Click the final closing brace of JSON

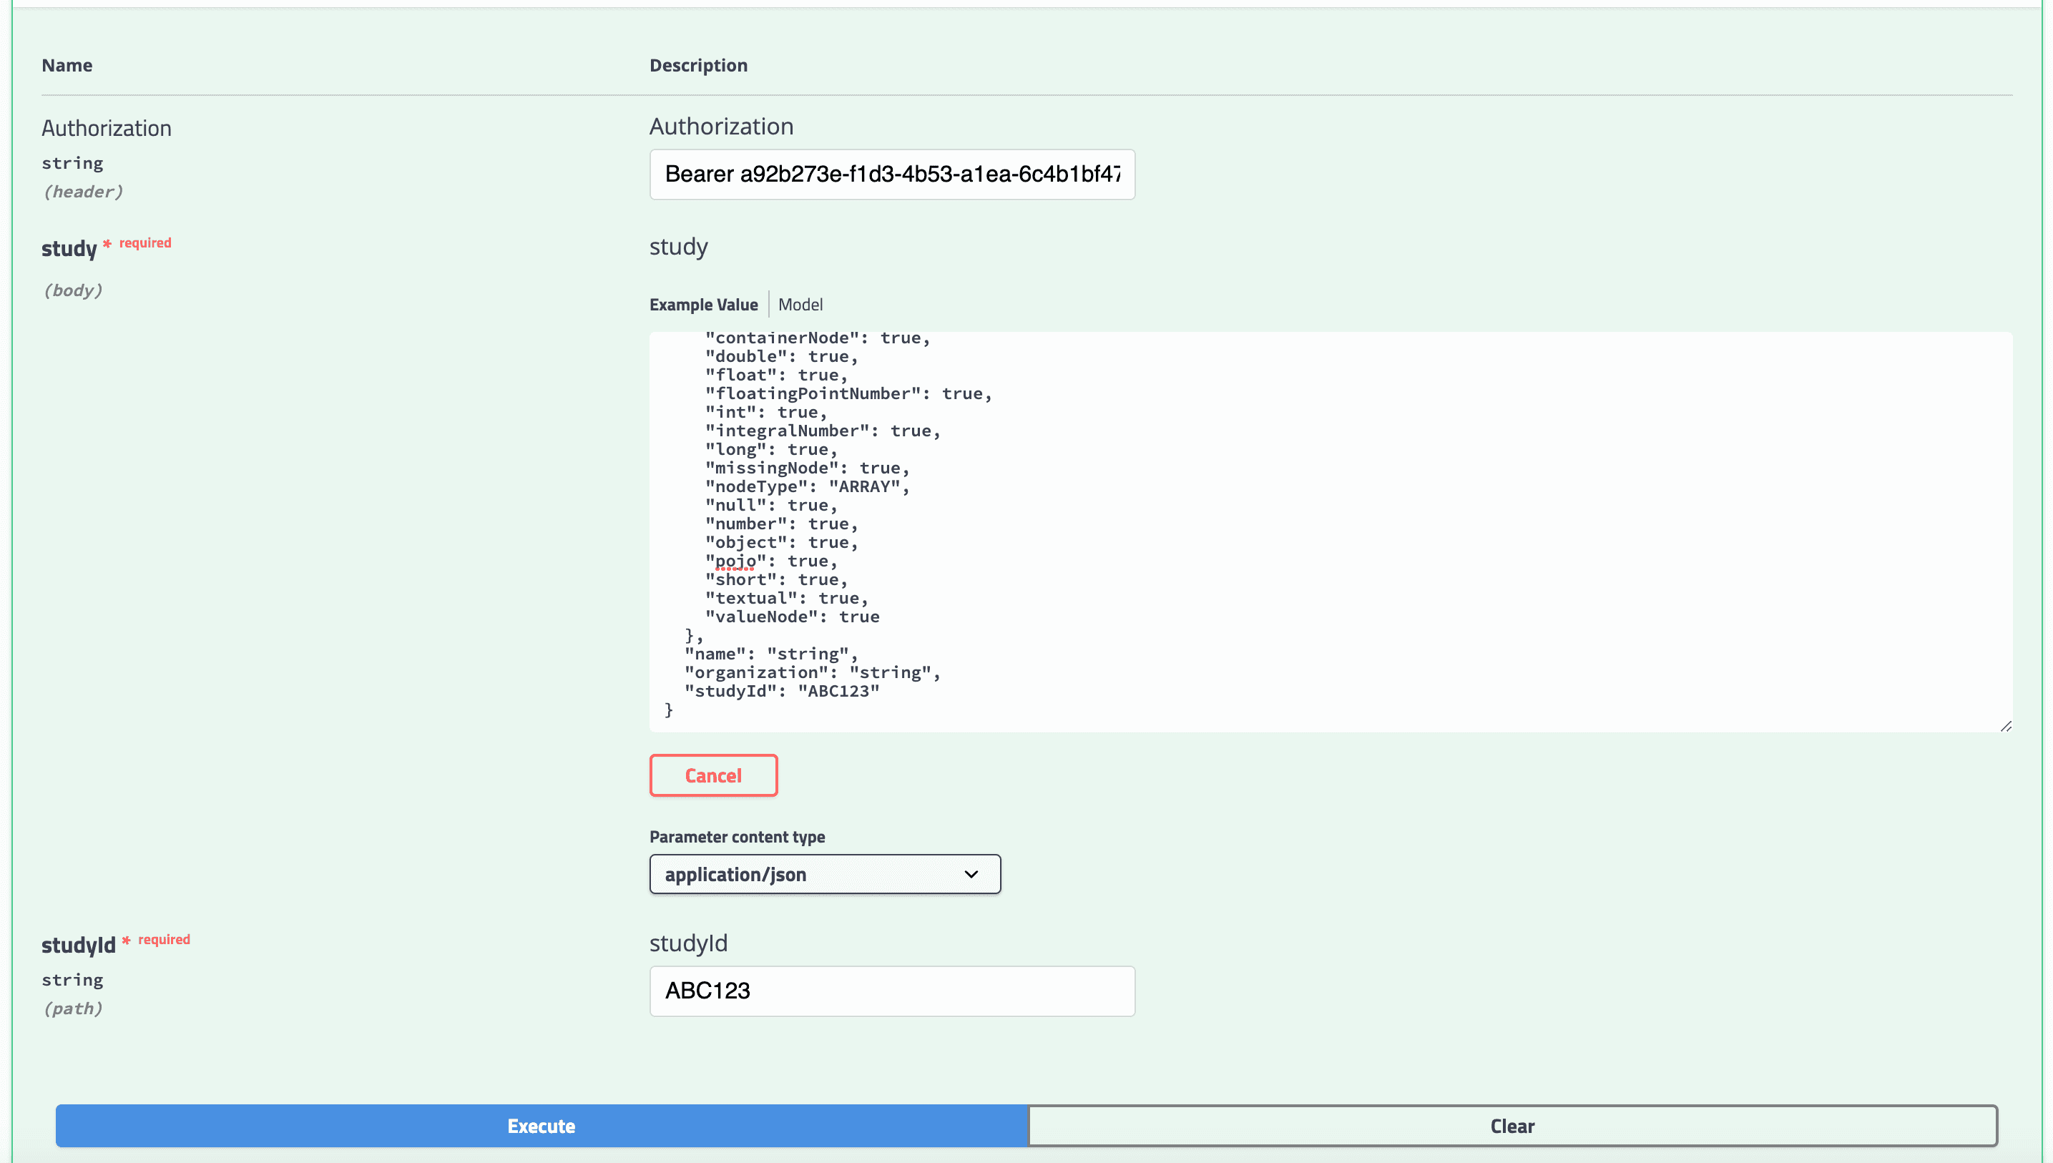670,710
